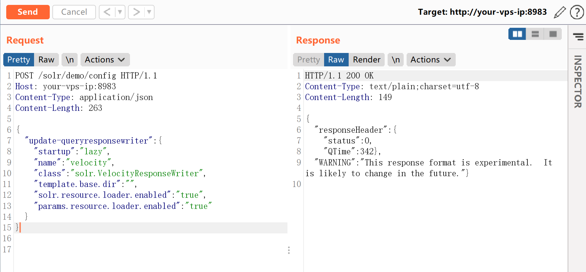
Task: Open the Inspector side panel
Action: coord(577,82)
